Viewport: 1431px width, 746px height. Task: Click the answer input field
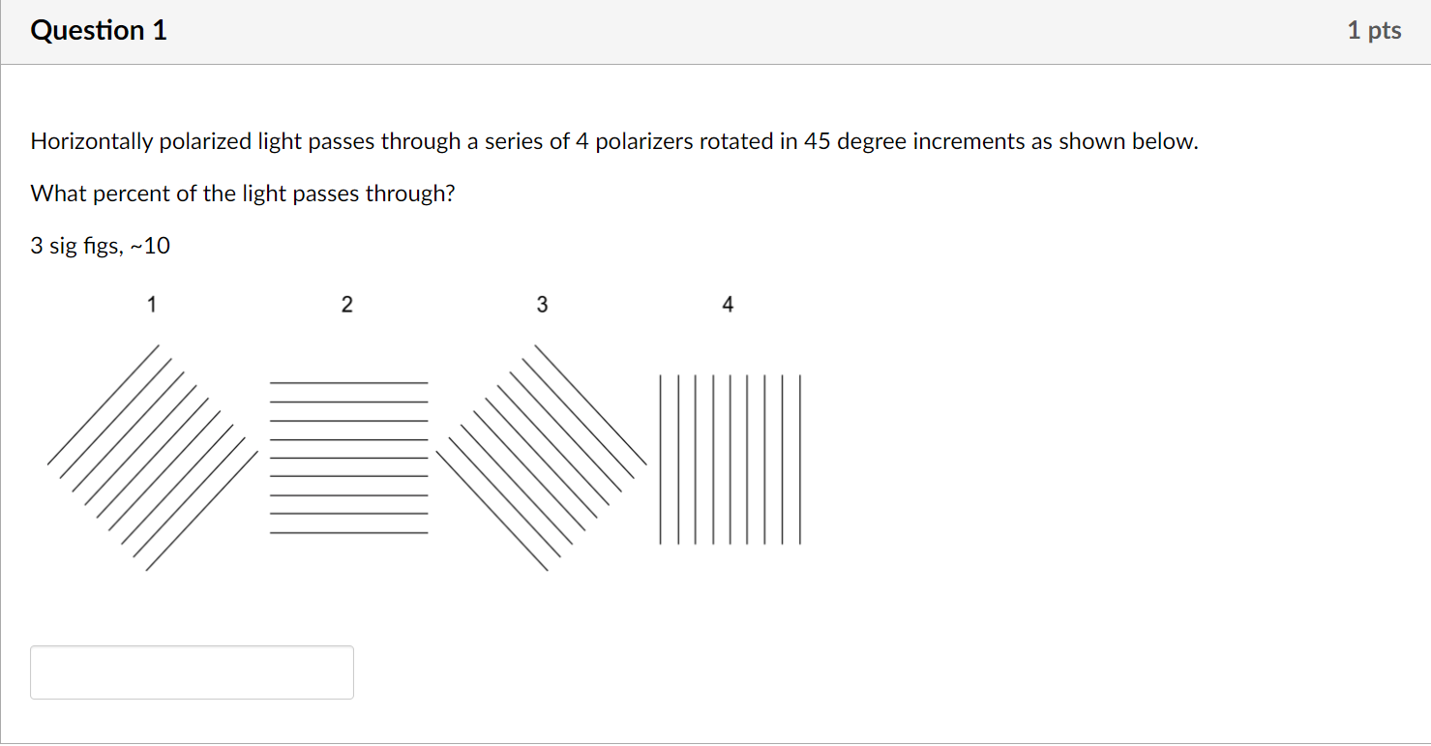pos(192,672)
